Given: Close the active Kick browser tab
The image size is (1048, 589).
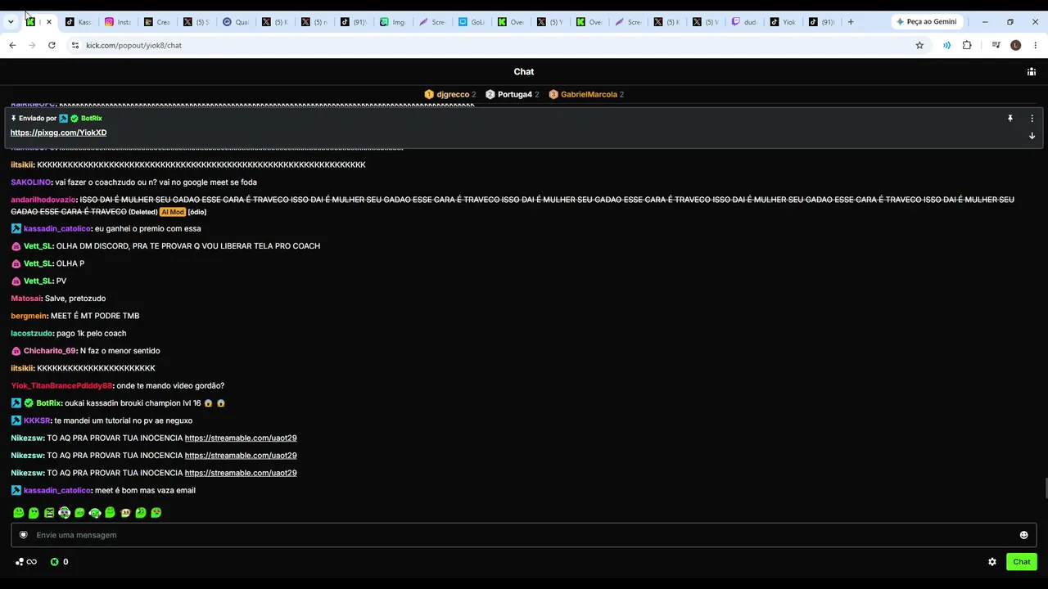Looking at the screenshot, I should (48, 22).
